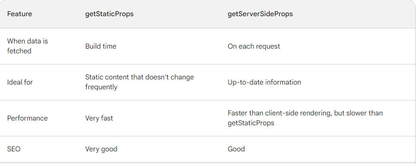
Task: Select the 'Very good' cell
Action: click(101, 149)
